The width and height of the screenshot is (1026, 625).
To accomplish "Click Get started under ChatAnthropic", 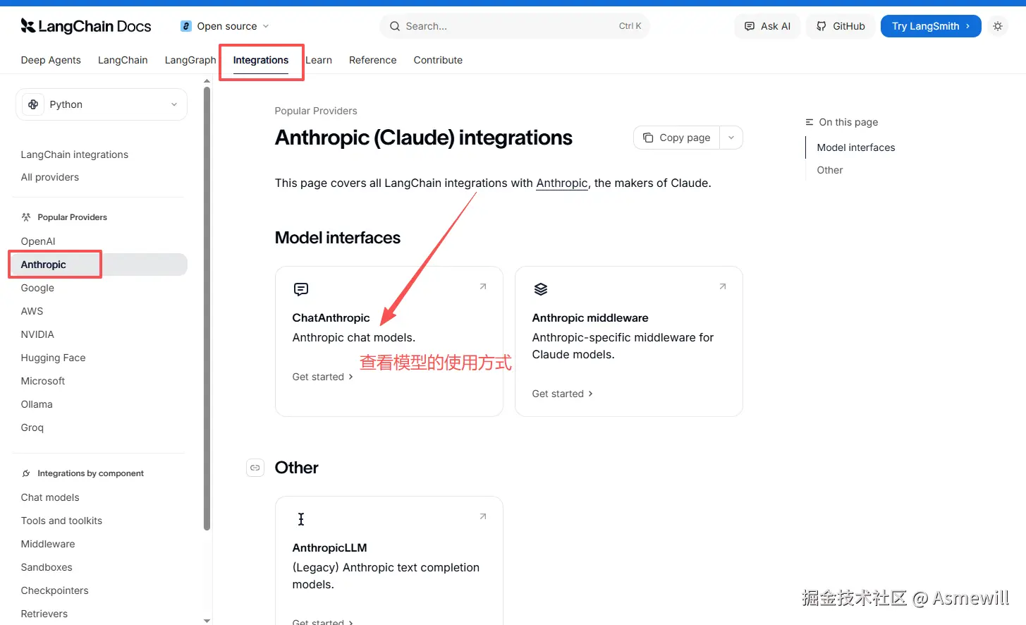I will click(323, 377).
